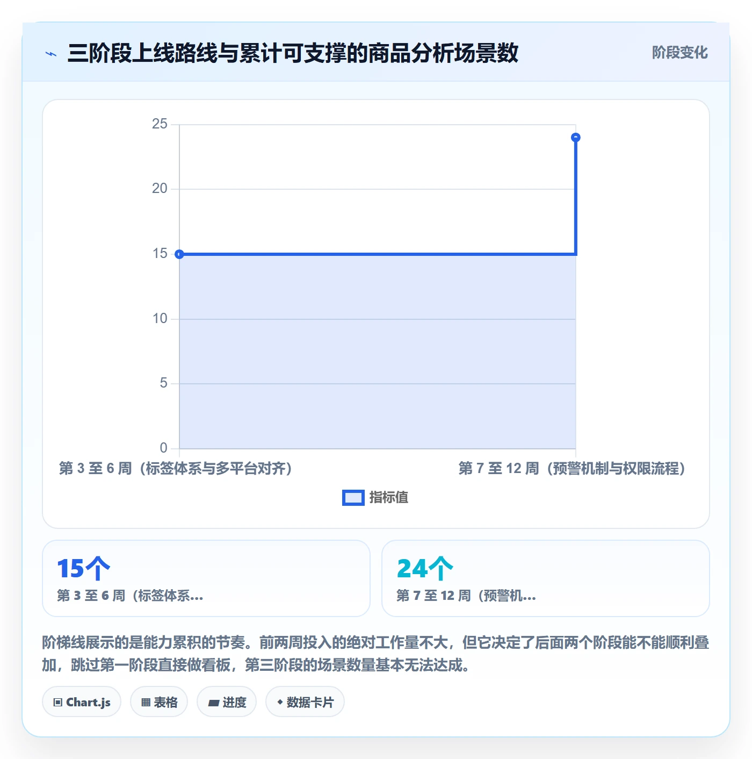
Task: Click the 进度 tag
Action: [227, 702]
